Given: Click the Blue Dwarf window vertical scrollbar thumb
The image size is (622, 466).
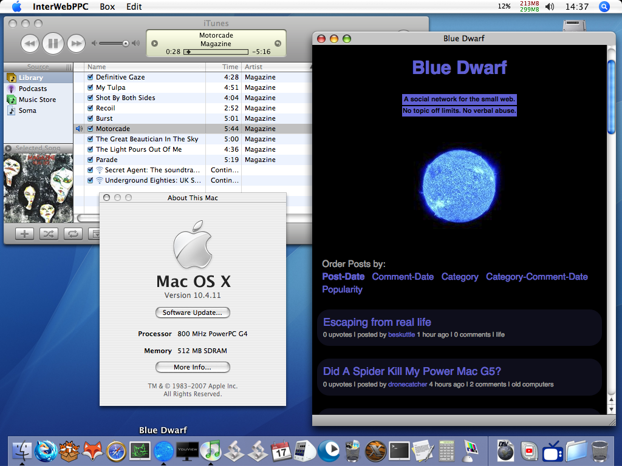Looking at the screenshot, I should (x=611, y=97).
